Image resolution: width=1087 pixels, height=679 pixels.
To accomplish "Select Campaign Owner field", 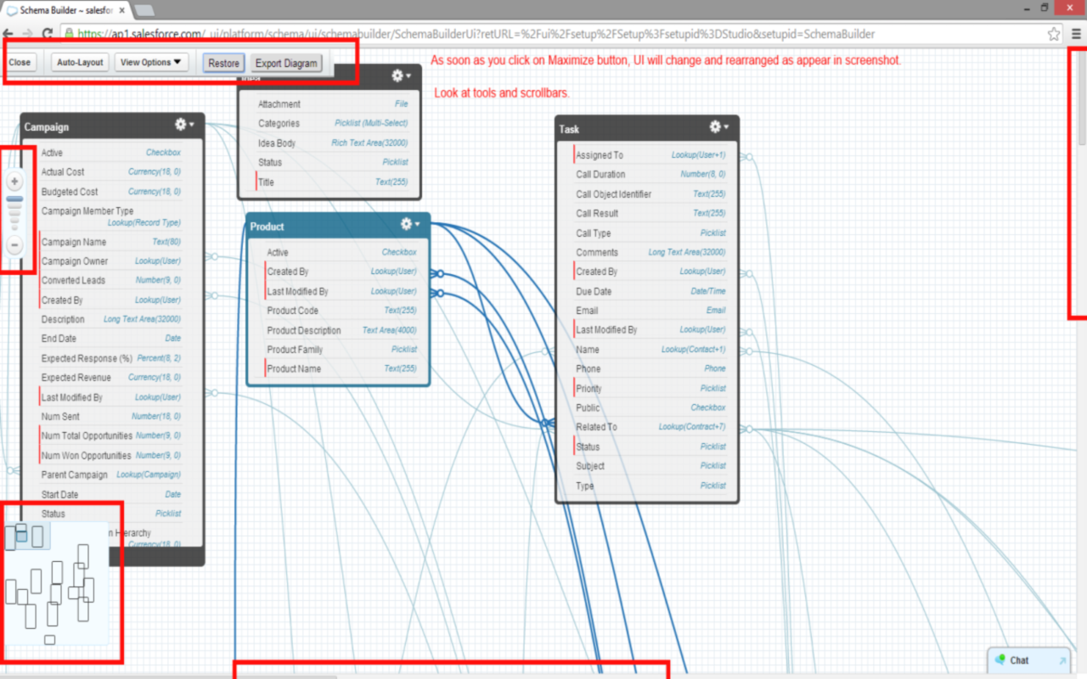I will click(111, 261).
